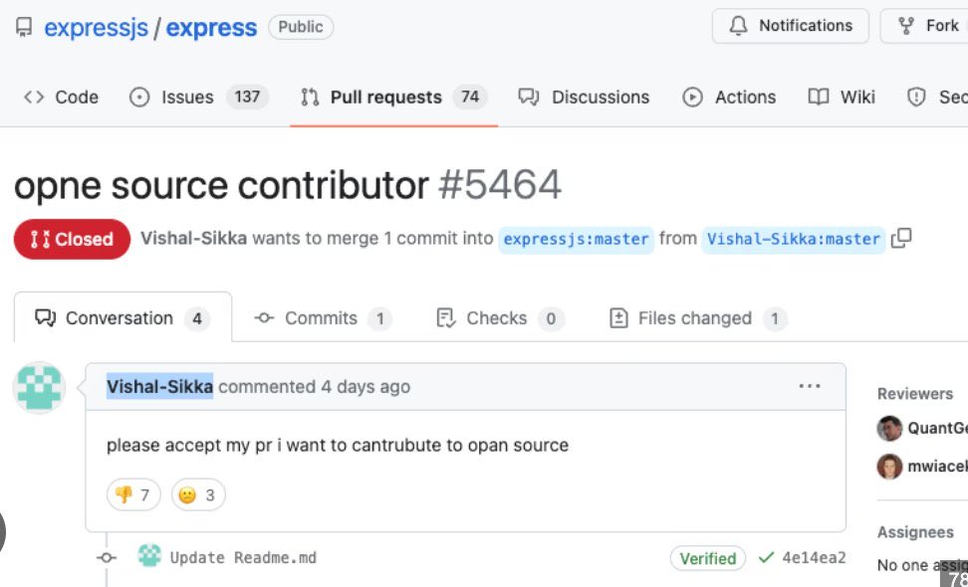Select the Conversation tab
Image resolution: width=968 pixels, height=587 pixels.
(x=122, y=318)
